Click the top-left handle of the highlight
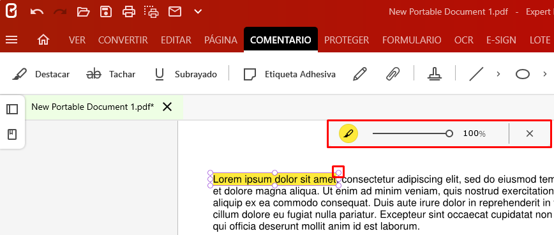This screenshot has height=235, width=554. 210,173
